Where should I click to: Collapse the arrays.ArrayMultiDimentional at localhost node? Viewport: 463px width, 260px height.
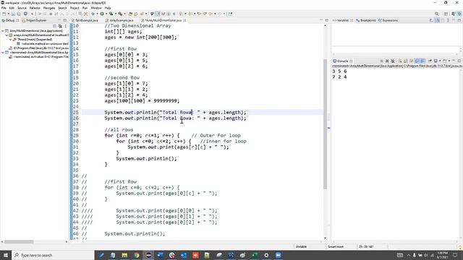(7, 35)
